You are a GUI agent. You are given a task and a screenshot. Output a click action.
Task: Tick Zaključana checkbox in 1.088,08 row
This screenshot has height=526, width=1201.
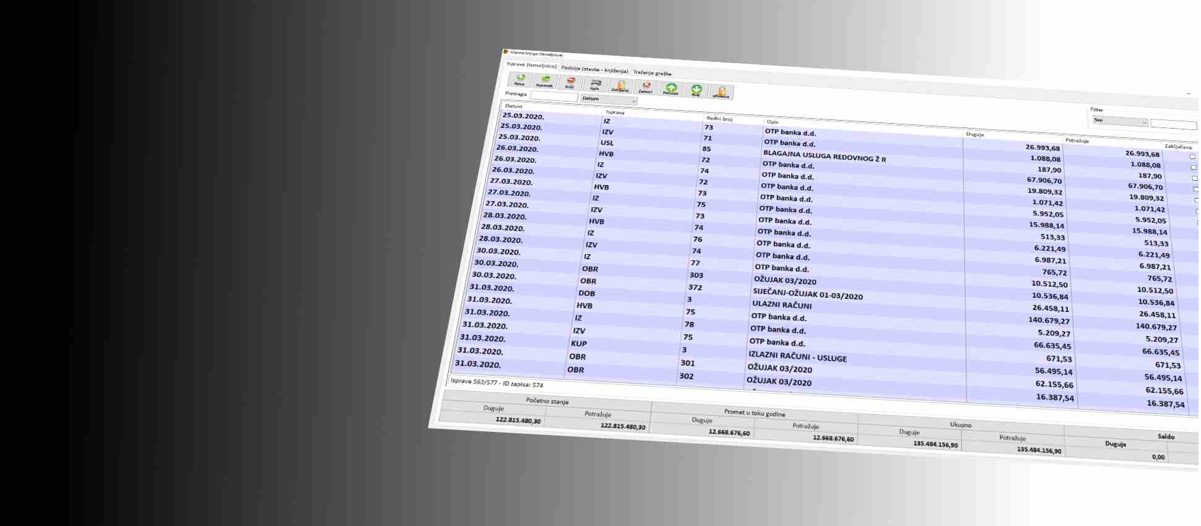coord(1194,168)
